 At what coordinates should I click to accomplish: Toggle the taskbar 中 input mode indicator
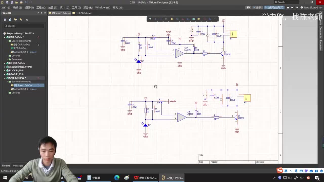tap(302, 178)
